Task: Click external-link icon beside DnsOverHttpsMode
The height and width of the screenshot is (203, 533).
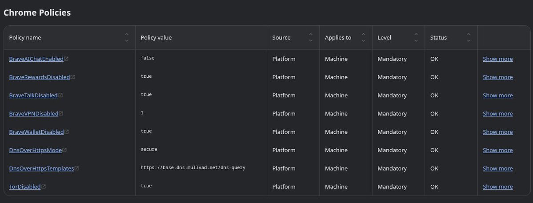Action: (64, 150)
